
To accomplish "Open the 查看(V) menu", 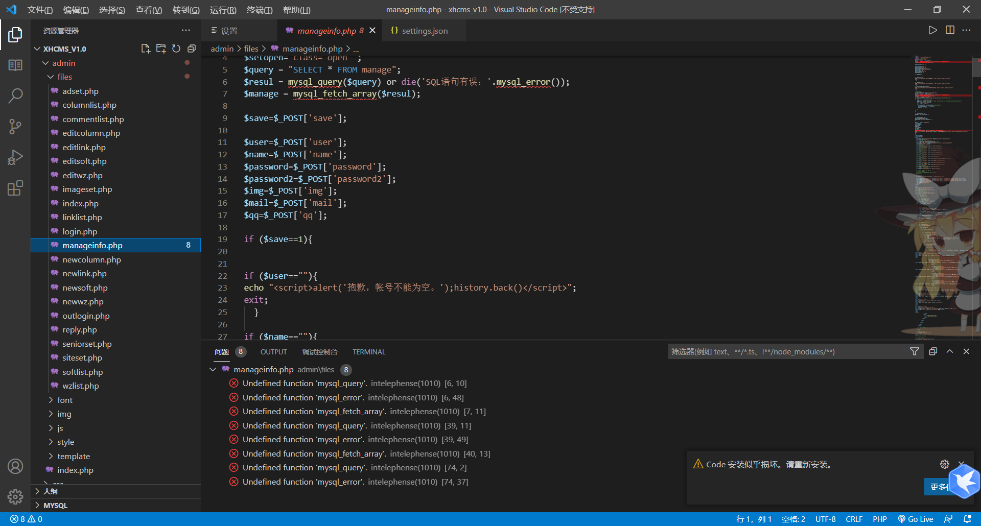I will click(148, 10).
